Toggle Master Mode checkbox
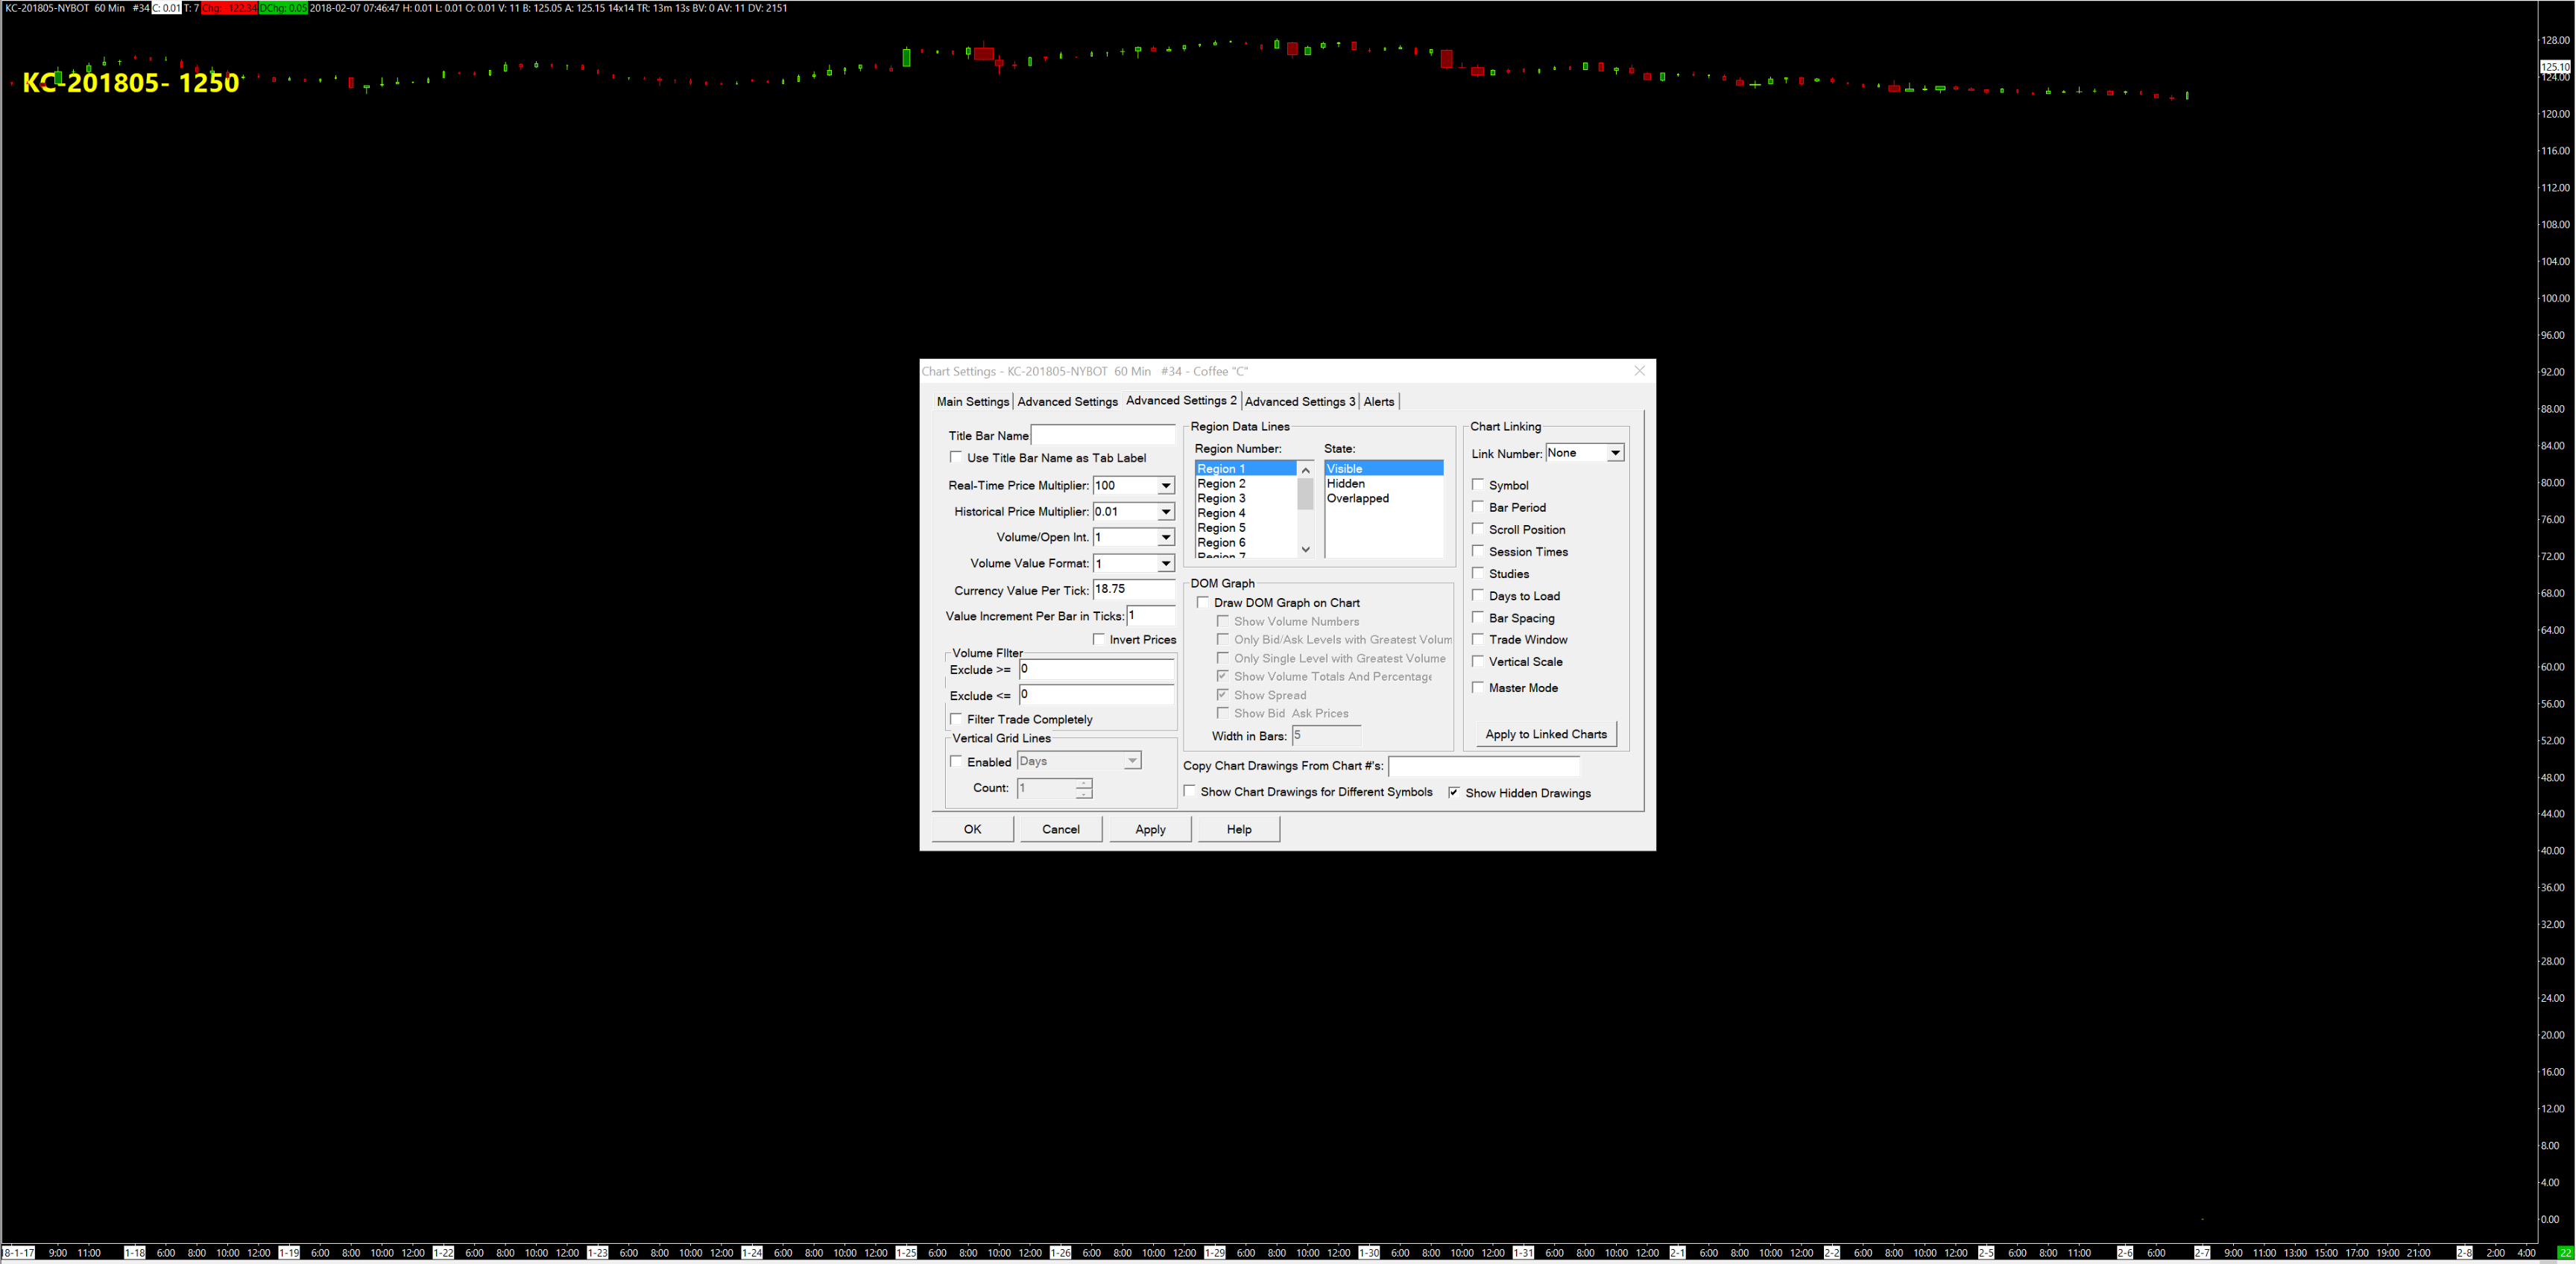Image resolution: width=2576 pixels, height=1264 pixels. 1478,687
